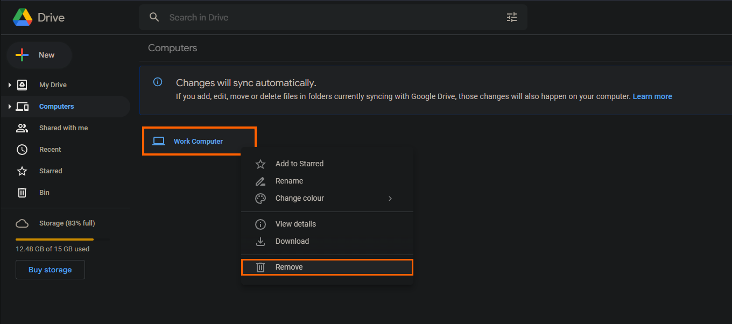
Task: Click the multicolored plus icon on New
Action: coord(22,55)
